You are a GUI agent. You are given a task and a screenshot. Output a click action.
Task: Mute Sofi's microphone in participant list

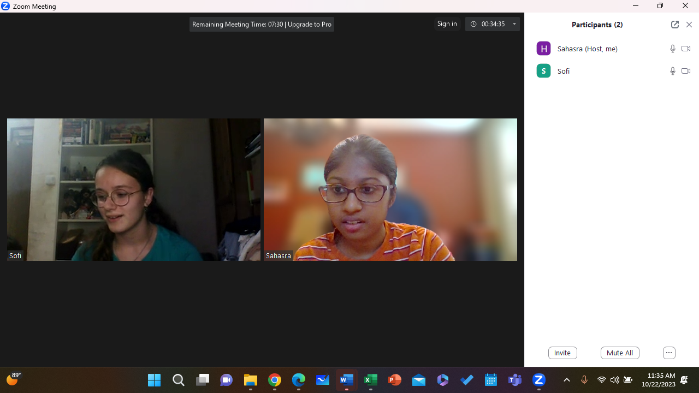click(x=673, y=71)
